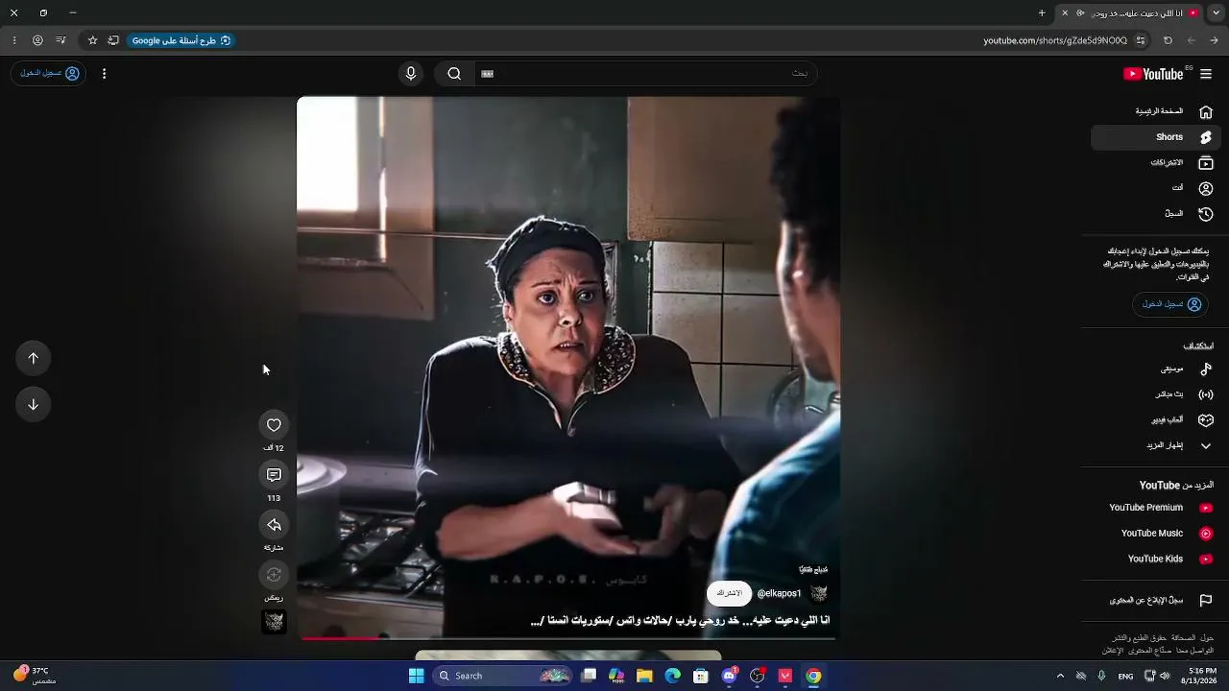The height and width of the screenshot is (691, 1229).
Task: Click the search magnifier button
Action: 454,74
